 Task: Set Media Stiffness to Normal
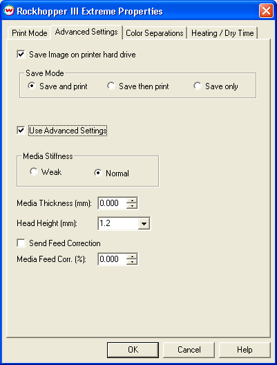[98, 174]
